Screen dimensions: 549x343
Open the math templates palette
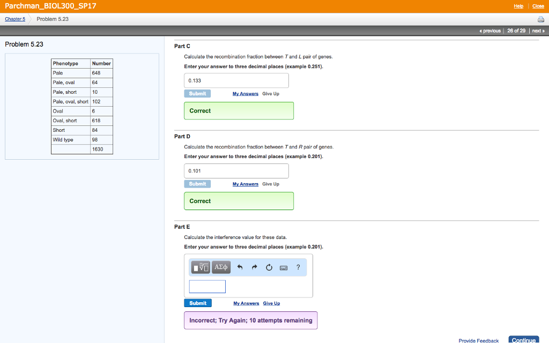coord(201,267)
